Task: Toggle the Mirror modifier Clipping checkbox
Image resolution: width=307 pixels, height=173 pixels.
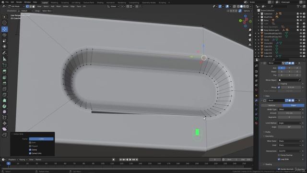Action: pyautogui.click(x=279, y=84)
